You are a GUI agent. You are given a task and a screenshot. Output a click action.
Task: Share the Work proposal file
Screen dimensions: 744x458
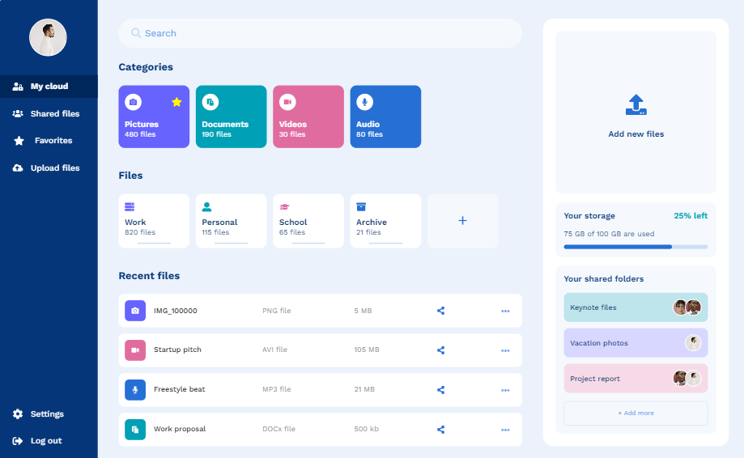point(440,430)
